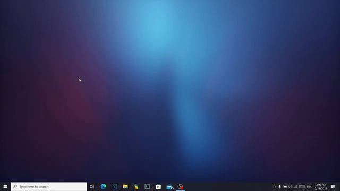Open the green-and-yellow bag taskbar icon
Viewport: 340px width, 191px height.
coord(136,186)
